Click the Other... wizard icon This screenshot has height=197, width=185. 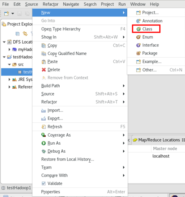(x=139, y=70)
